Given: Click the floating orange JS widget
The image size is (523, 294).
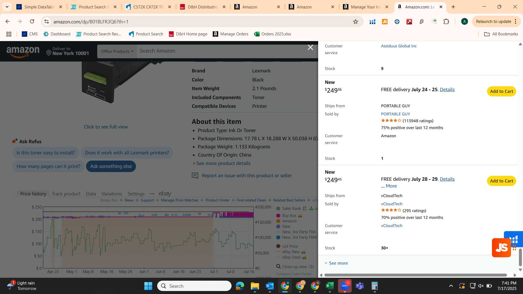Looking at the screenshot, I should click(x=501, y=248).
